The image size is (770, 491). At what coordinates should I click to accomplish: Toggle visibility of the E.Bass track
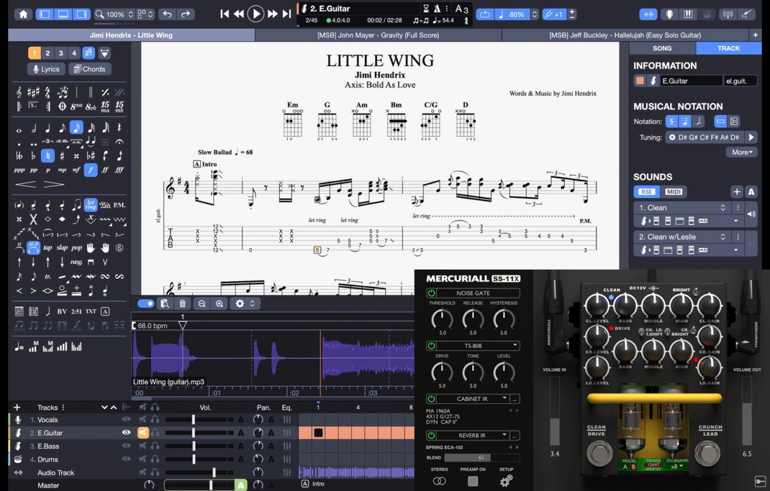pyautogui.click(x=126, y=446)
